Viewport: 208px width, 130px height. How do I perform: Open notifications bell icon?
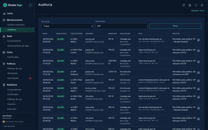202,5
